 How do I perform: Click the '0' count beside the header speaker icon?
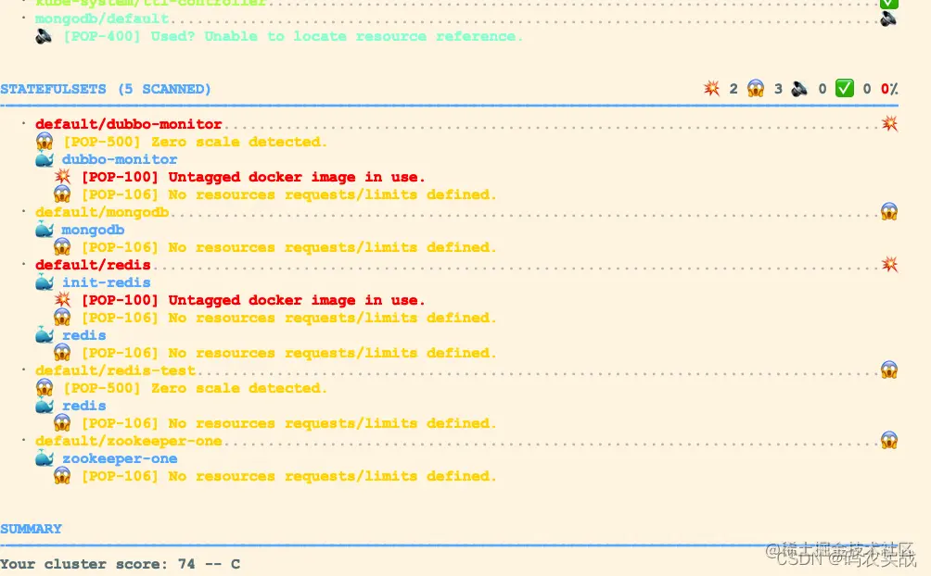pyautogui.click(x=823, y=89)
